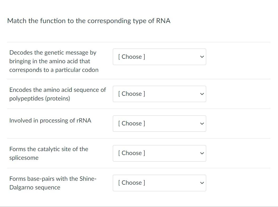Open the dropdown for 'Shine-Dalgarno sequence' base-pairs
Viewport: 278px width, 207px height.
tap(159, 183)
